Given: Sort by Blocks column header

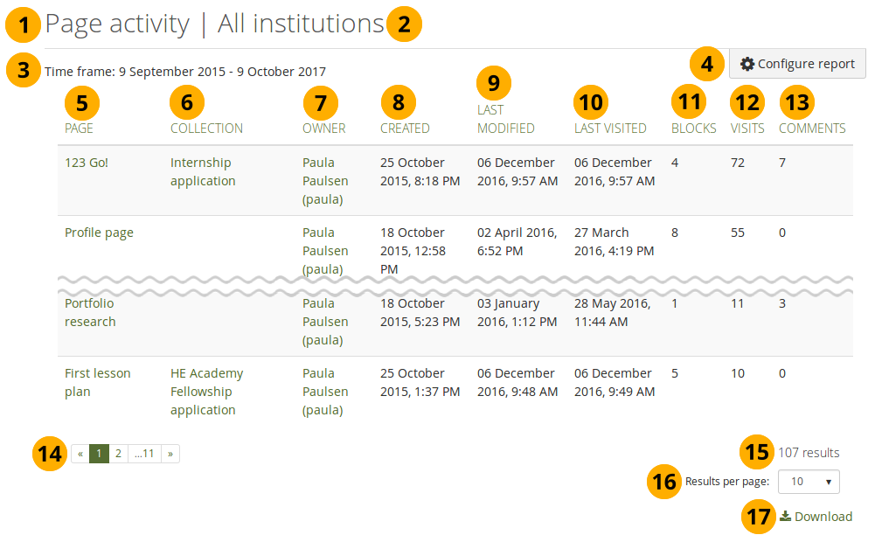Looking at the screenshot, I should point(693,129).
